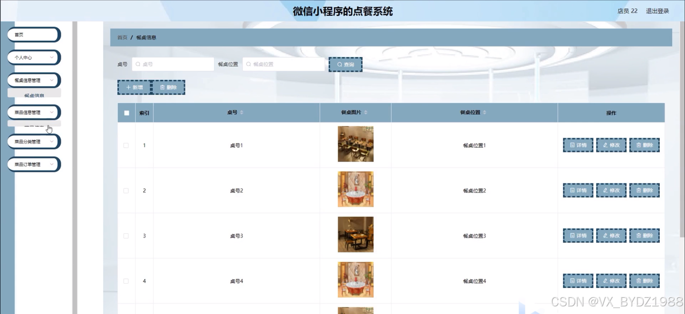Toggle the 菜品信息管理 sidebar menu
685x314 pixels.
pos(34,113)
